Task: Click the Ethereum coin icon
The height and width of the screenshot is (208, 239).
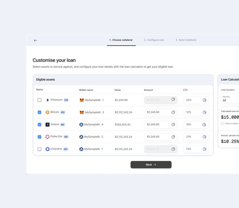Action: (47, 100)
